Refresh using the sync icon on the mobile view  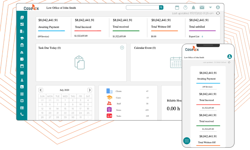[229, 62]
